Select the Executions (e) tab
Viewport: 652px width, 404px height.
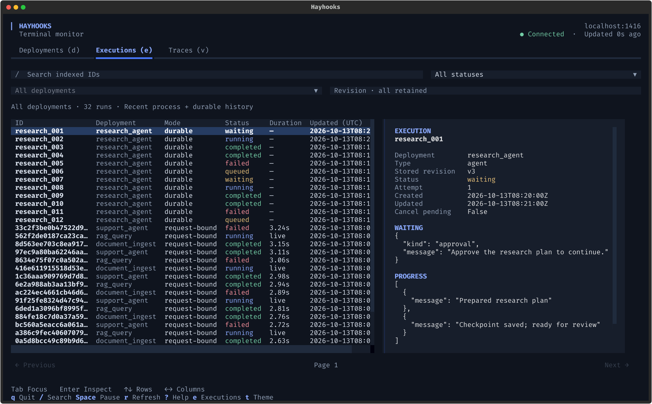tap(124, 50)
